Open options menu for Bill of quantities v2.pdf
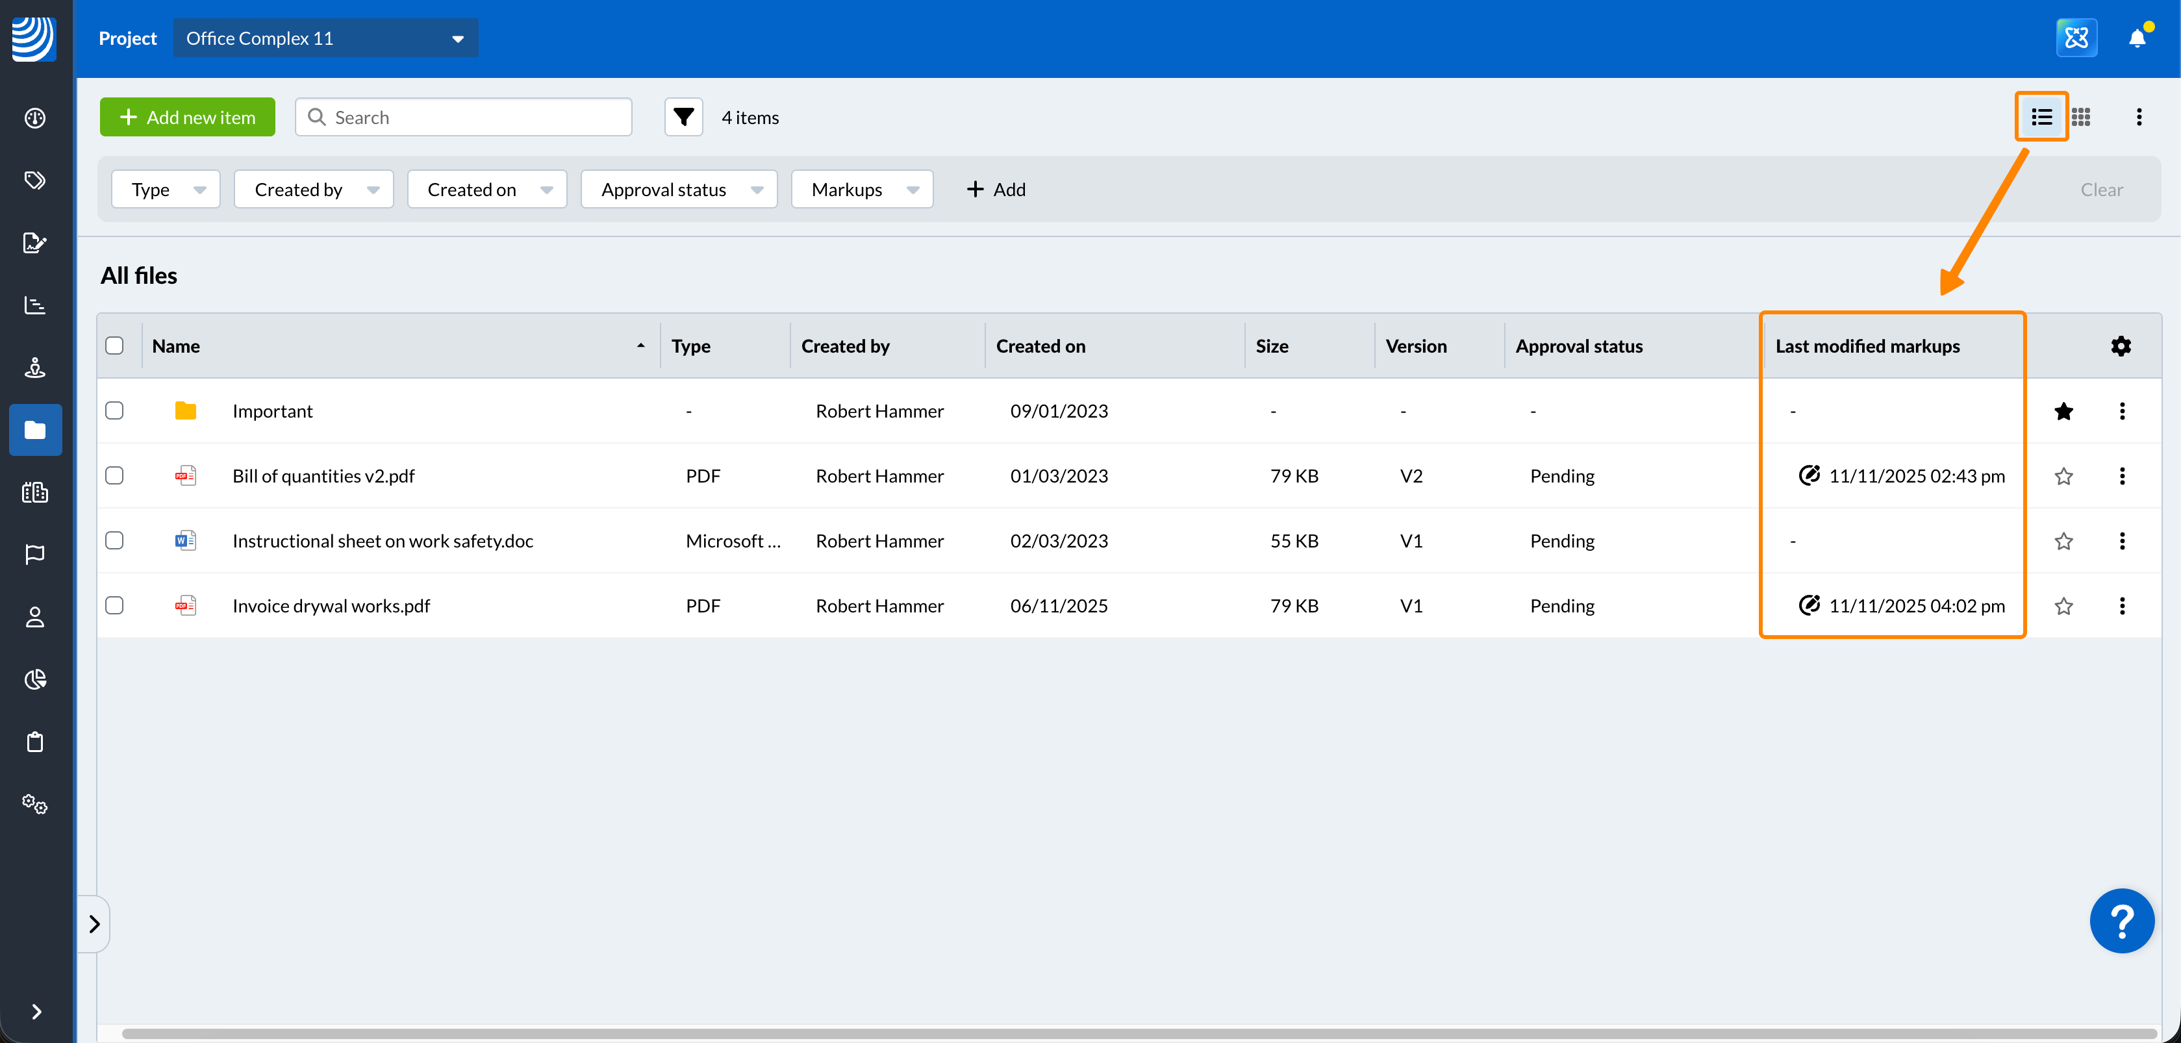The image size is (2181, 1043). coord(2122,476)
